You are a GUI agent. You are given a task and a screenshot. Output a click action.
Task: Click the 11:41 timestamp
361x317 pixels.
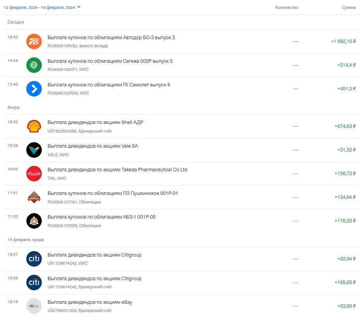click(x=13, y=193)
